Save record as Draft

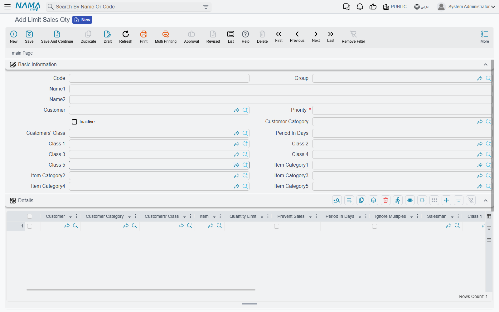coord(108,37)
